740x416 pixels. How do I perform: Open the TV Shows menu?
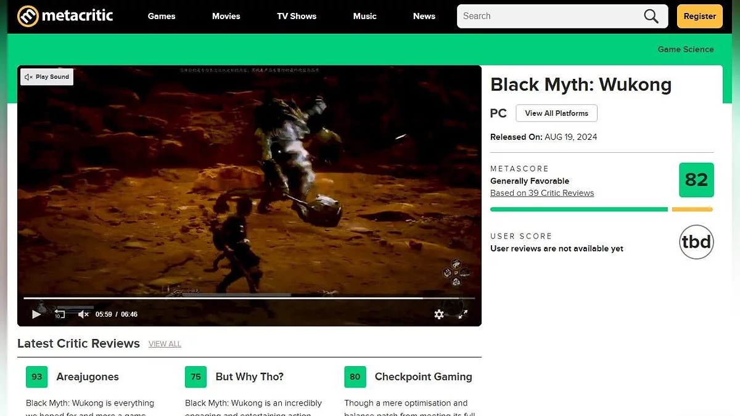pos(297,16)
